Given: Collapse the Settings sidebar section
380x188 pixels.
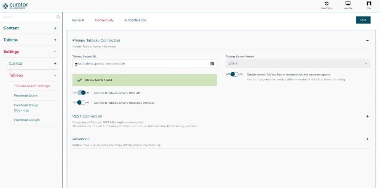Looking at the screenshot, I should 55,52.
